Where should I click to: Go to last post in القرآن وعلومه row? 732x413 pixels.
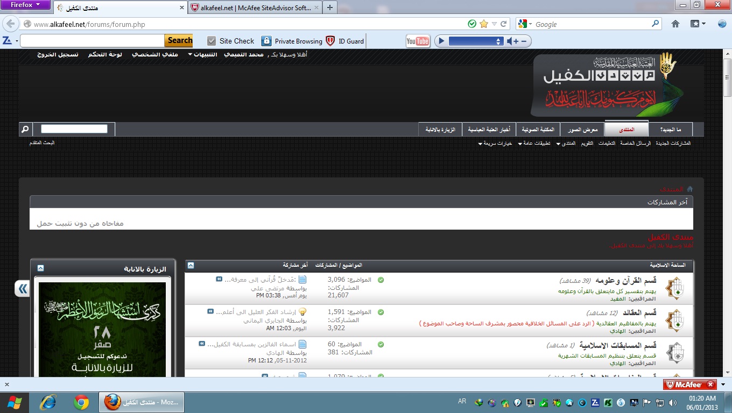[x=219, y=279]
